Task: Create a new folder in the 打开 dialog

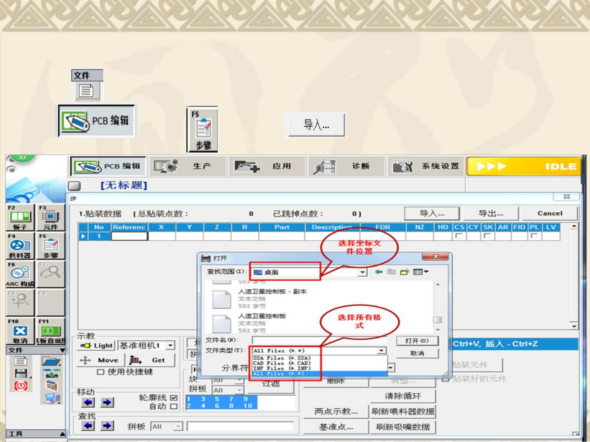Action: (x=404, y=272)
